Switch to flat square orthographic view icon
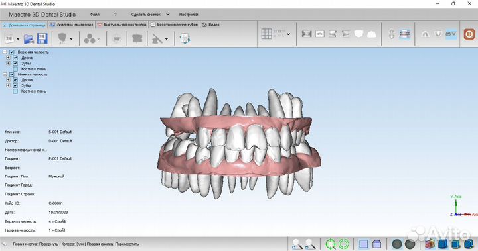478x251 pixels. coord(364,244)
